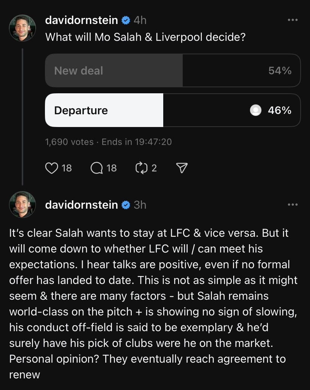Repost the poll using the arrows icon

coord(141,168)
